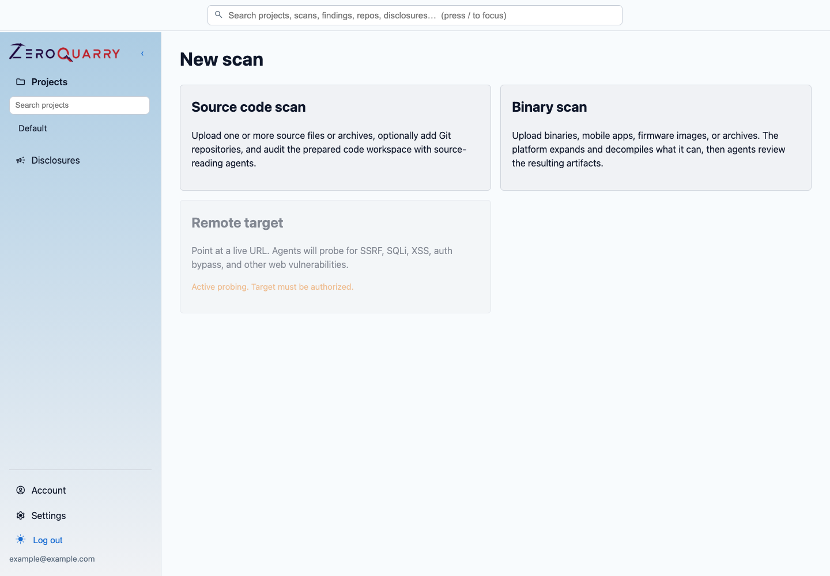This screenshot has width=830, height=576.
Task: Click the global search magnifier icon
Action: click(218, 15)
